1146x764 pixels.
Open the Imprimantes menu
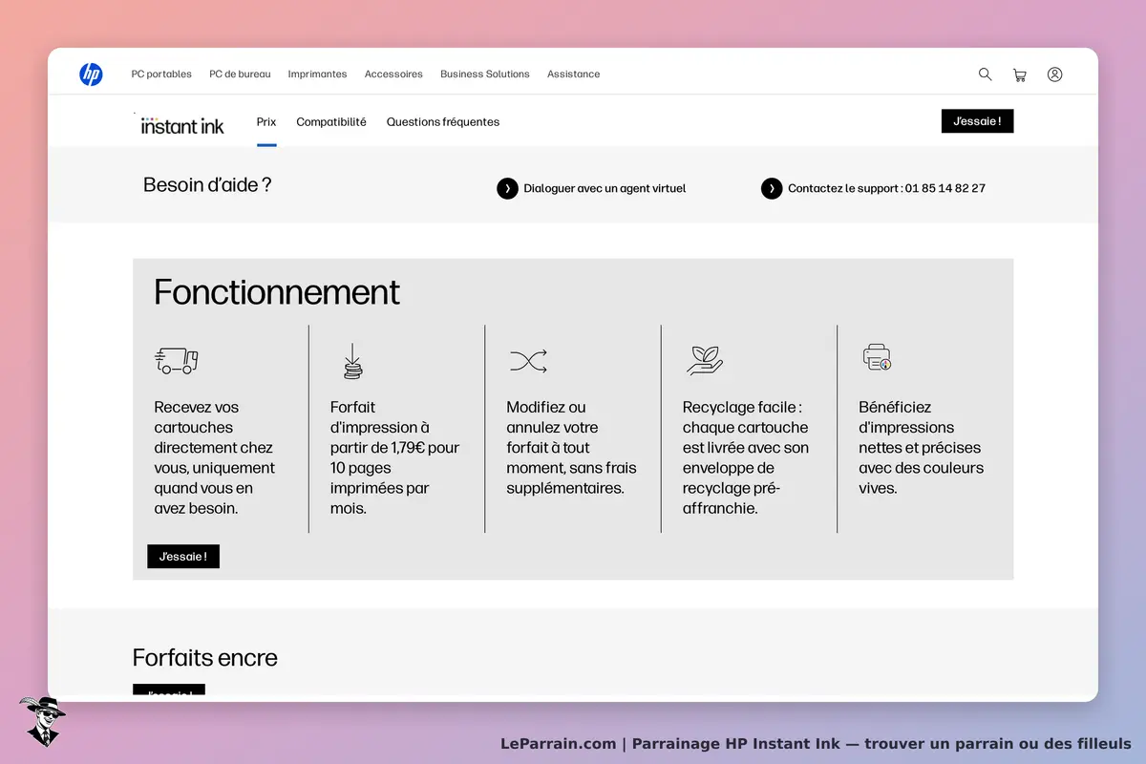[317, 74]
